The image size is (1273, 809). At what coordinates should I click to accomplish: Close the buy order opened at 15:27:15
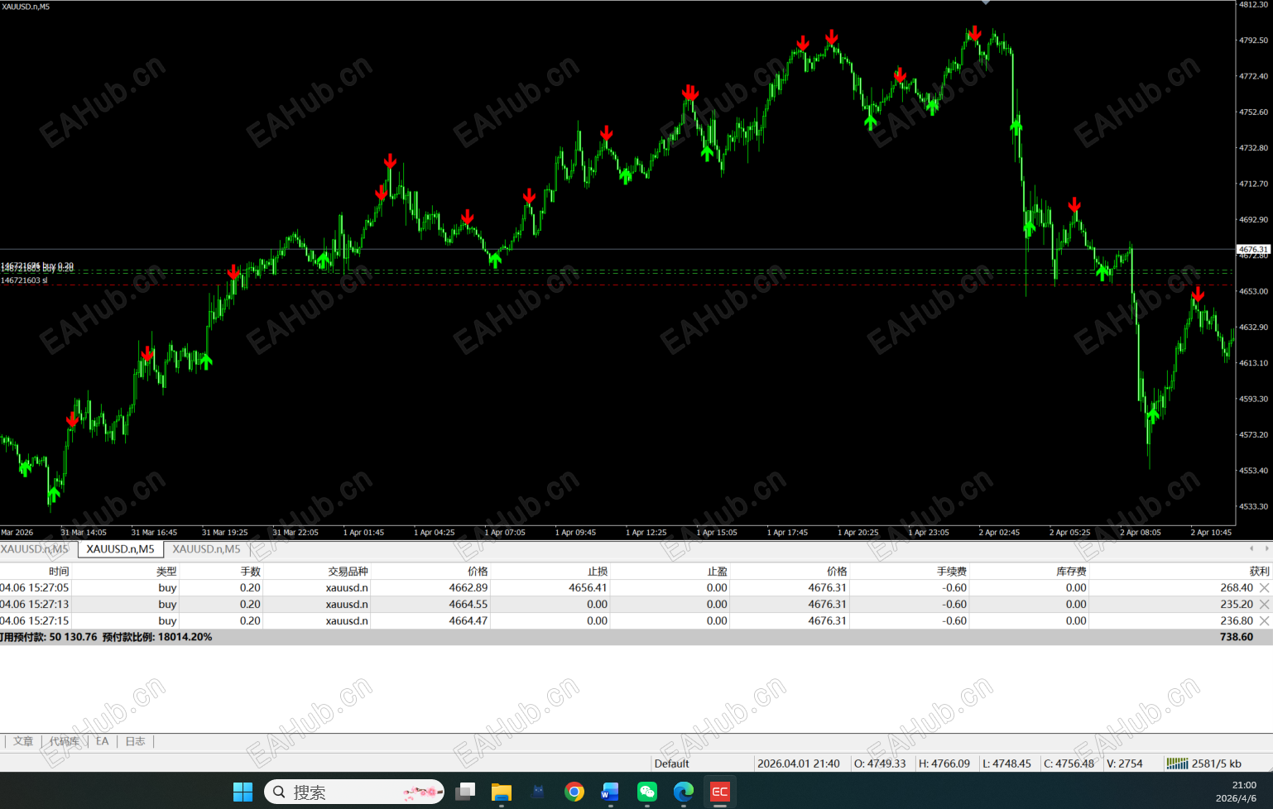(1264, 621)
